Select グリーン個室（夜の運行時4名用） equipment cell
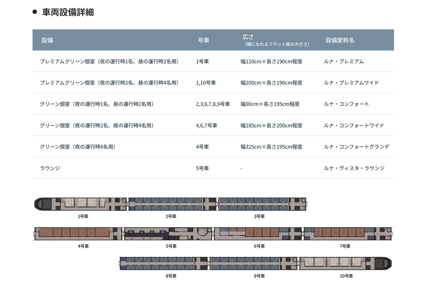Screen dimensions: 424x294 78,147
